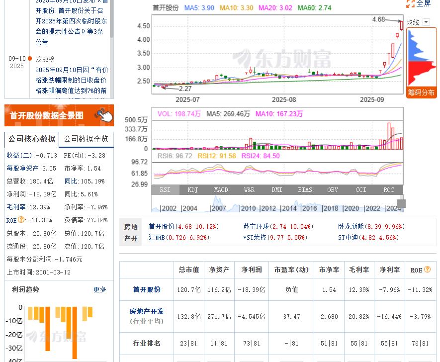Open fullscreen chart view icon
The height and width of the screenshot is (362, 440).
point(410,3)
